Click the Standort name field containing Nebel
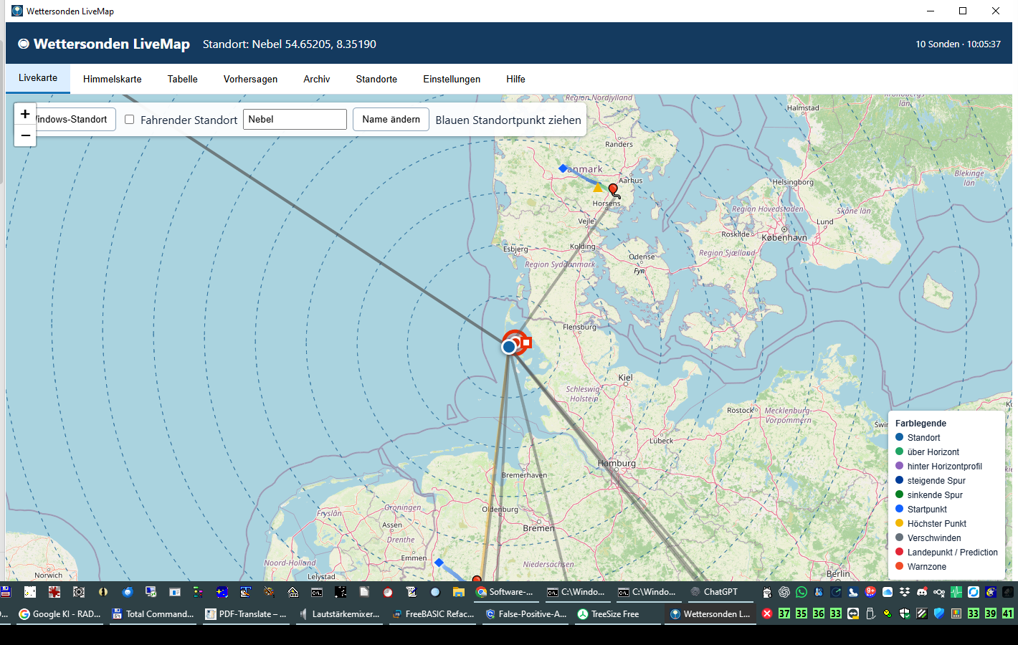 click(295, 120)
